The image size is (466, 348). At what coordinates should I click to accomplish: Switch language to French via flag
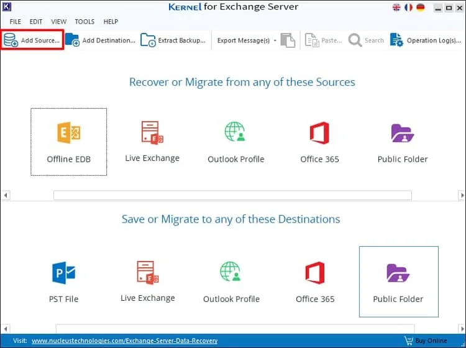point(409,7)
